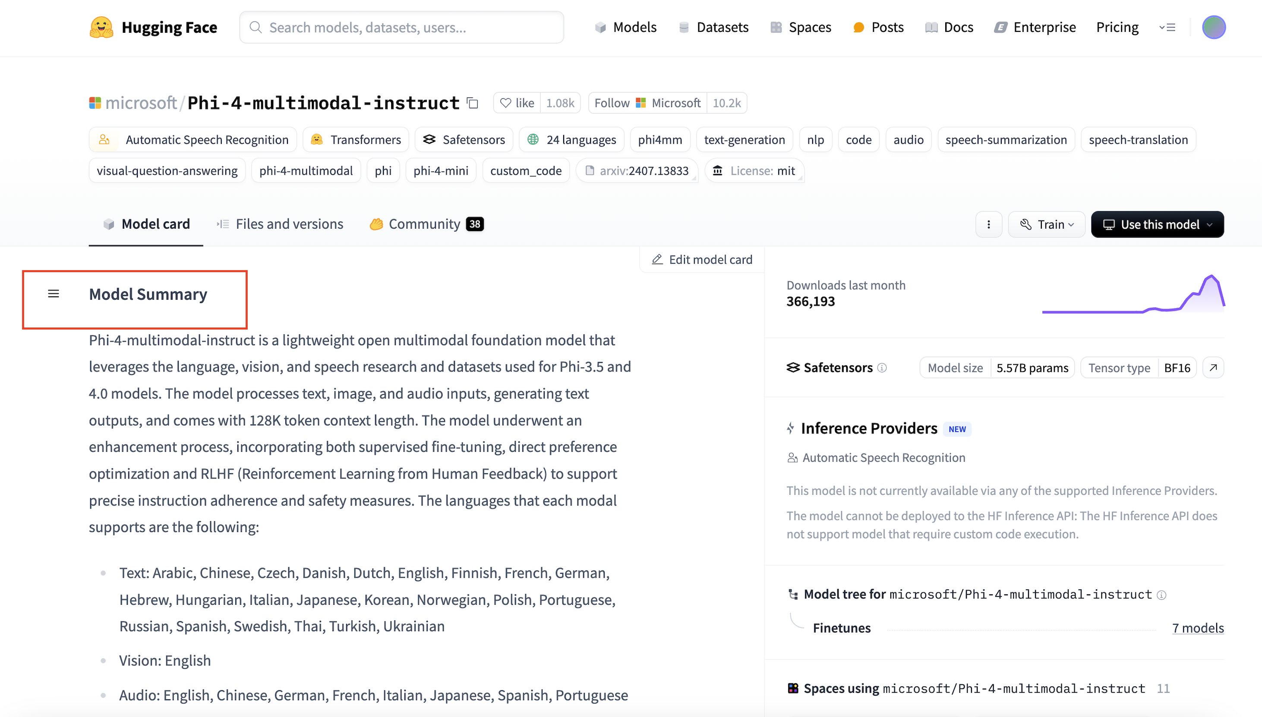1262x717 pixels.
Task: Click the search models input field
Action: pyautogui.click(x=401, y=27)
